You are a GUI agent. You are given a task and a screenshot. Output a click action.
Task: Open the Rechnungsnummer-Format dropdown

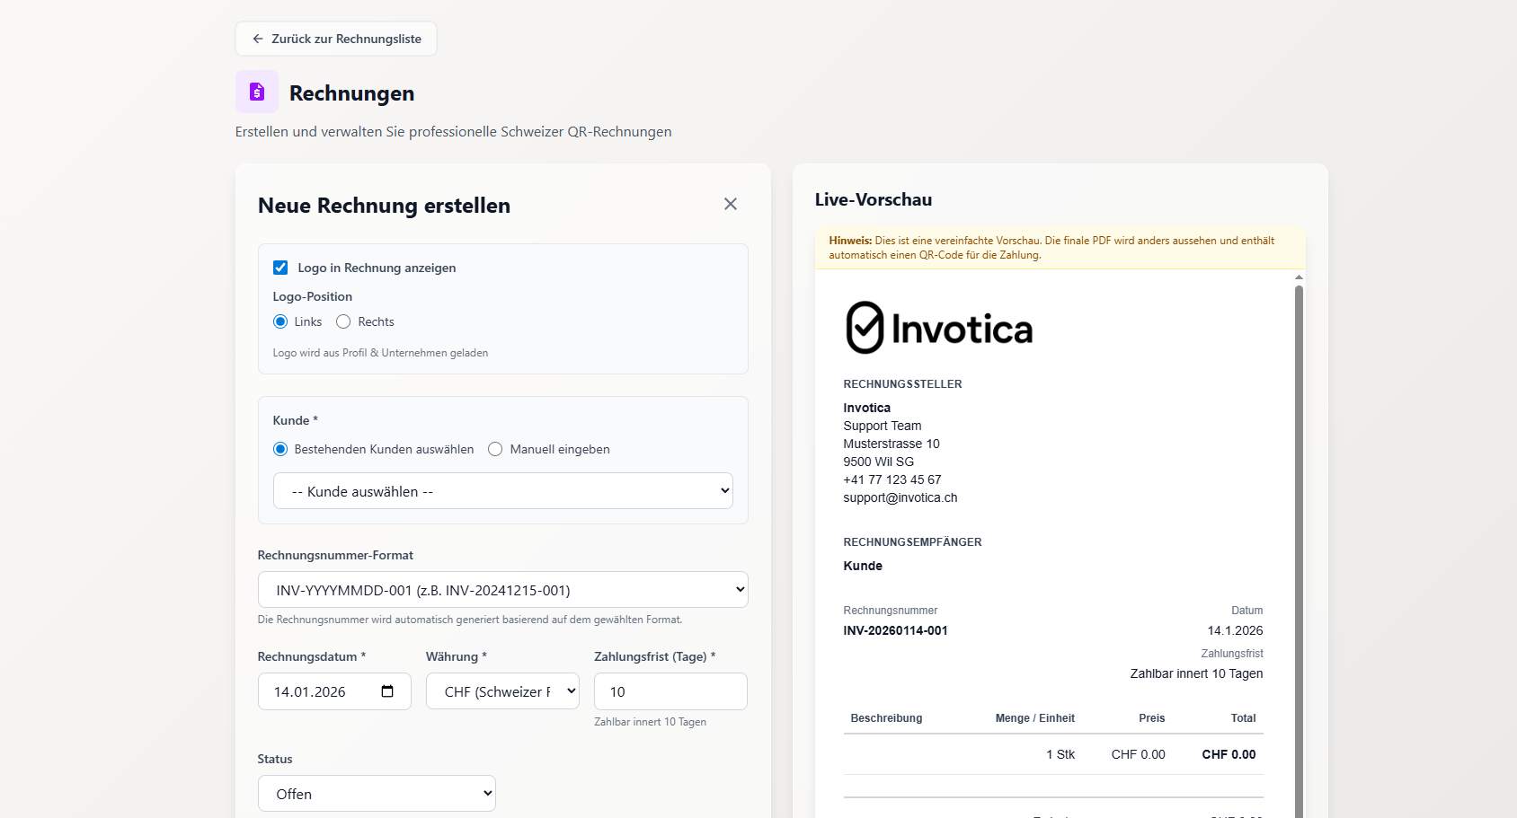click(x=502, y=589)
